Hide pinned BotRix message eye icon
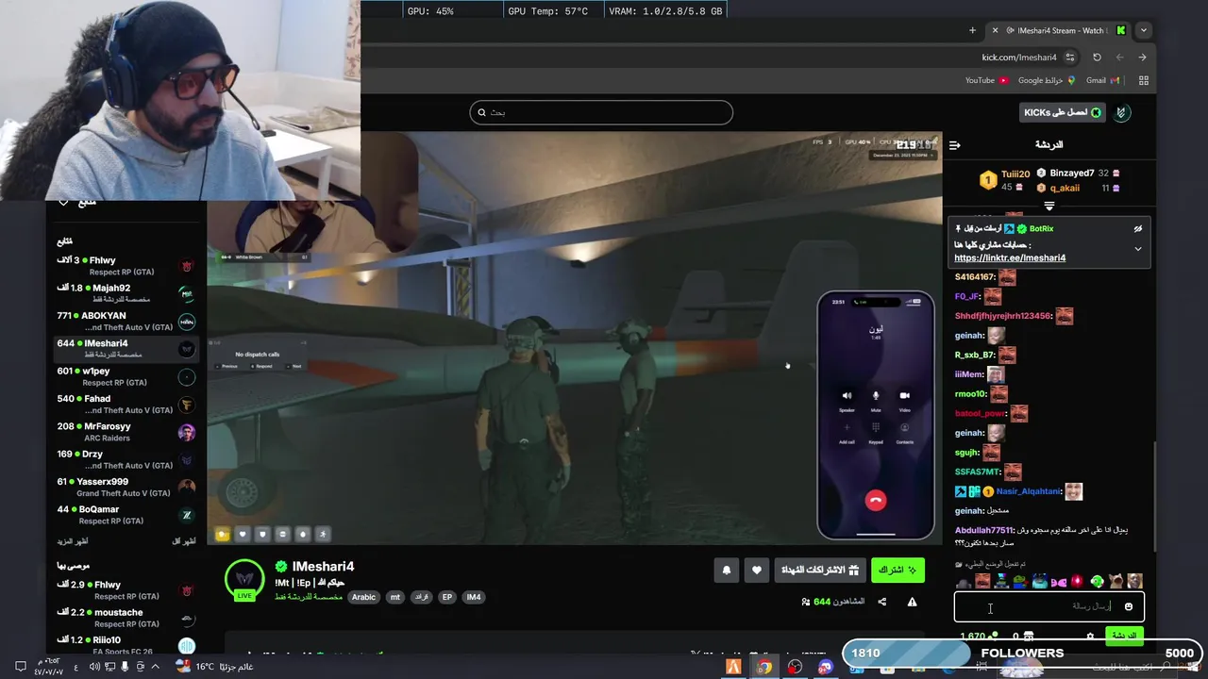The height and width of the screenshot is (679, 1208). pyautogui.click(x=1137, y=229)
